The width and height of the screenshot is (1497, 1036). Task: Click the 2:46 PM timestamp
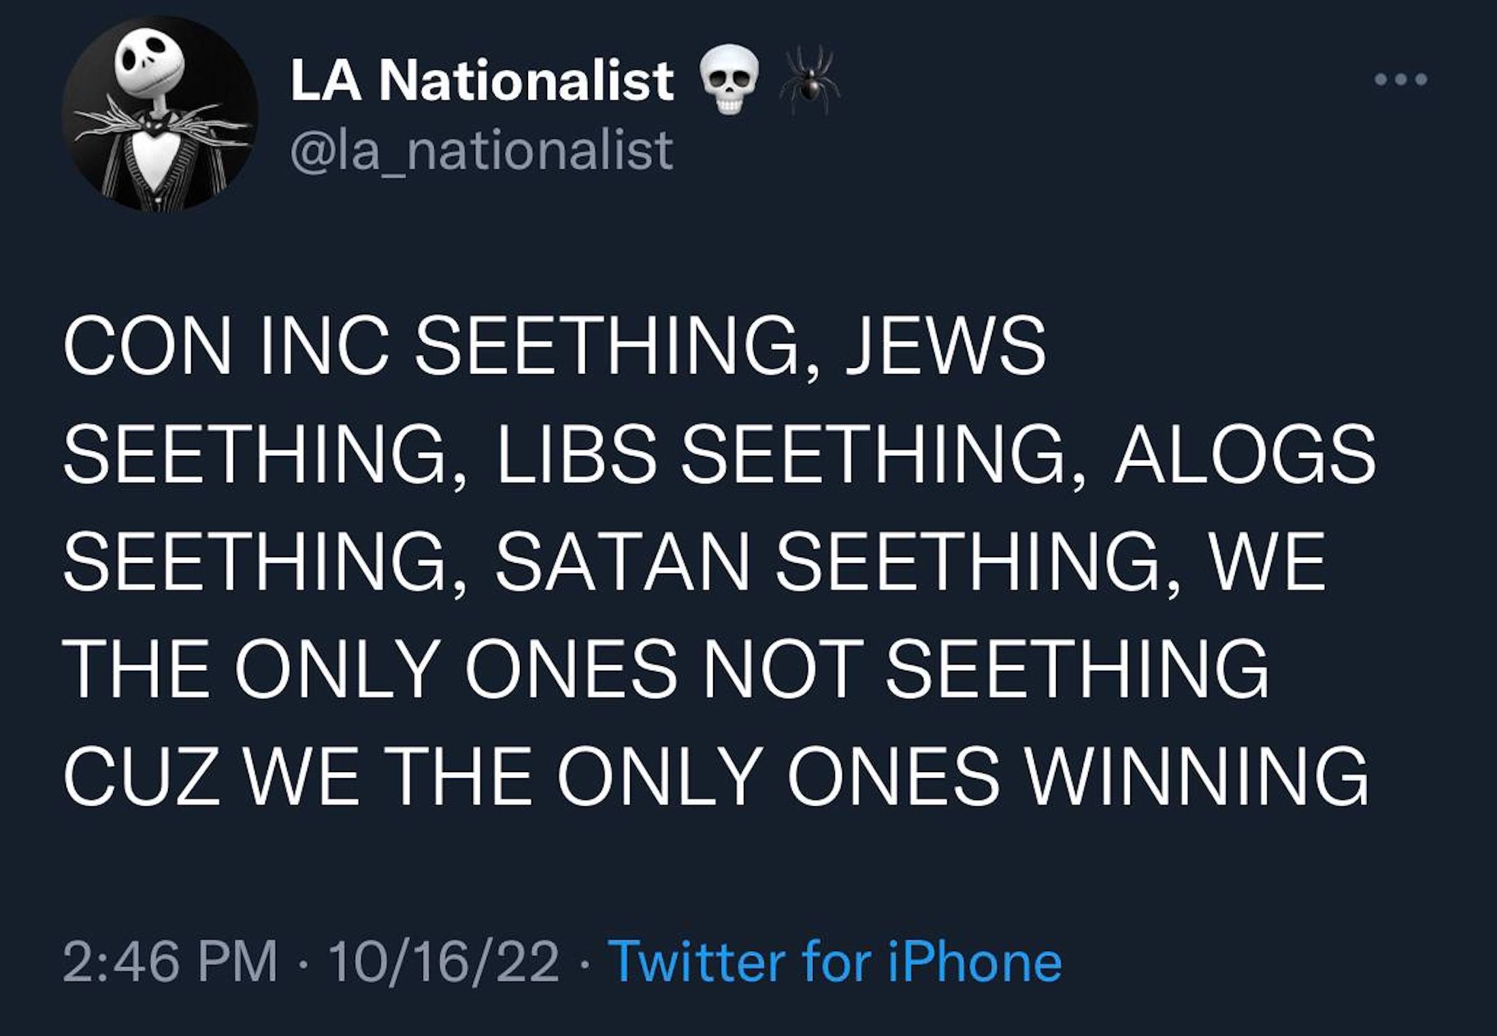tap(170, 961)
